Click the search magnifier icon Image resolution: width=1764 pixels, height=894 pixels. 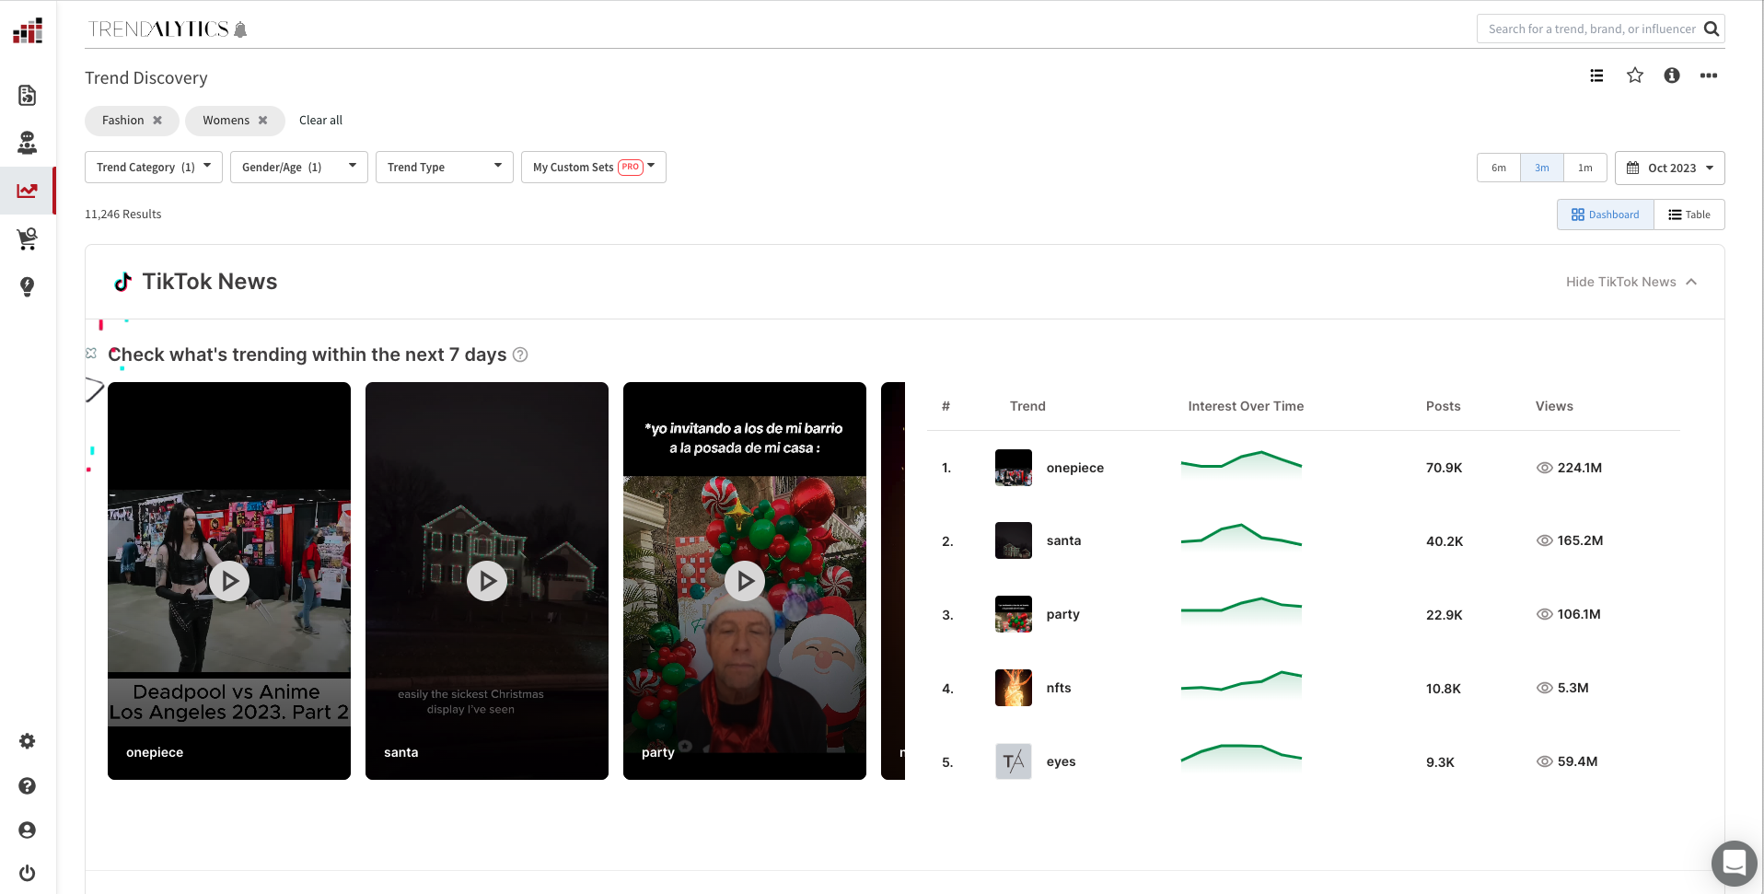1712,29
